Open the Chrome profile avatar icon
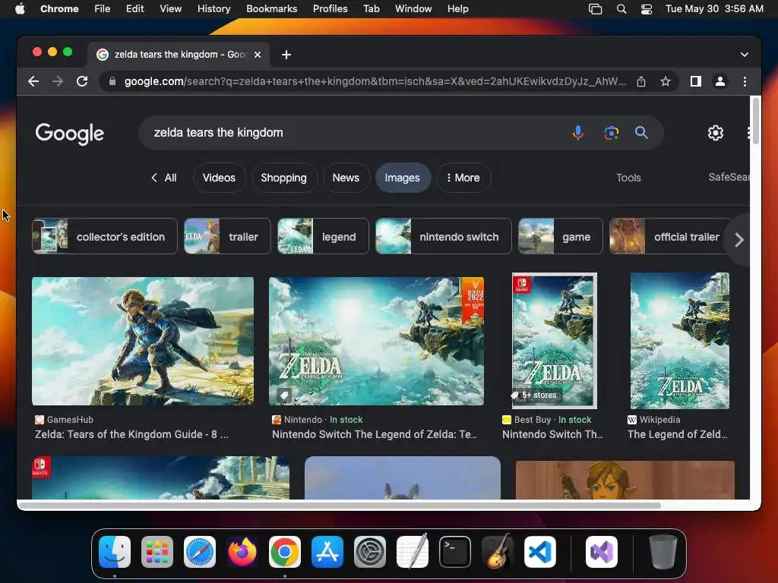The height and width of the screenshot is (583, 778). tap(720, 81)
